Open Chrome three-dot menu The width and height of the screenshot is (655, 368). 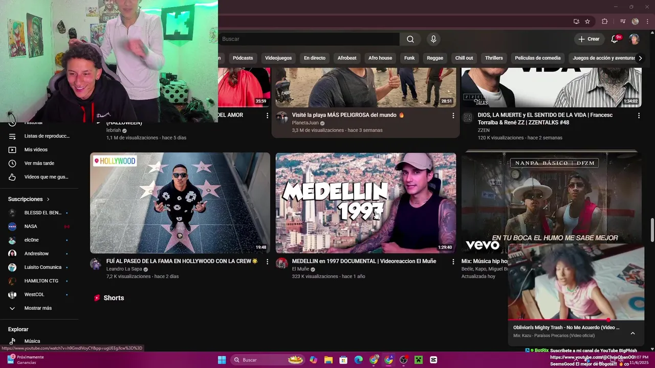coord(647,21)
